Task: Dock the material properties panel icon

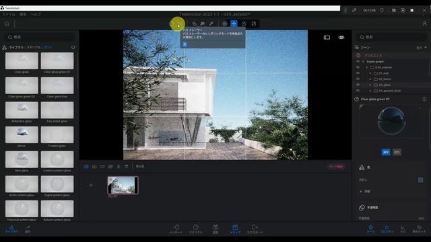Action: coord(424,99)
